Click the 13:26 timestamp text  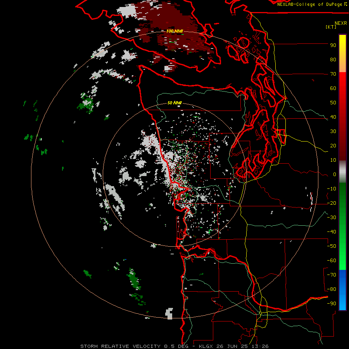tap(260, 346)
